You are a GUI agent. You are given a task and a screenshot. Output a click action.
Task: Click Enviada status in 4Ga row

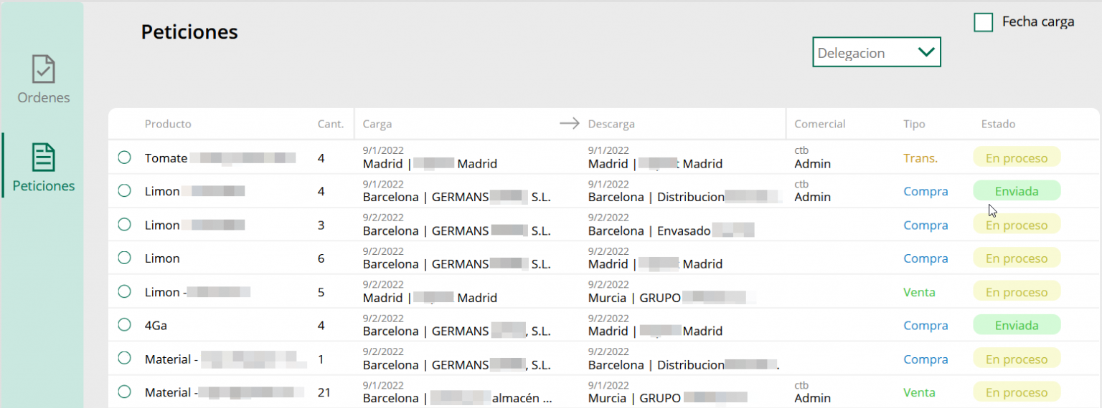point(1016,326)
